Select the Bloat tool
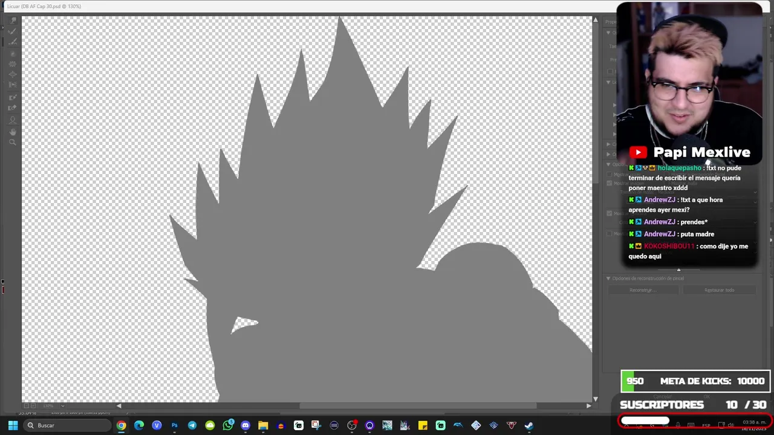The width and height of the screenshot is (774, 435). click(x=13, y=75)
